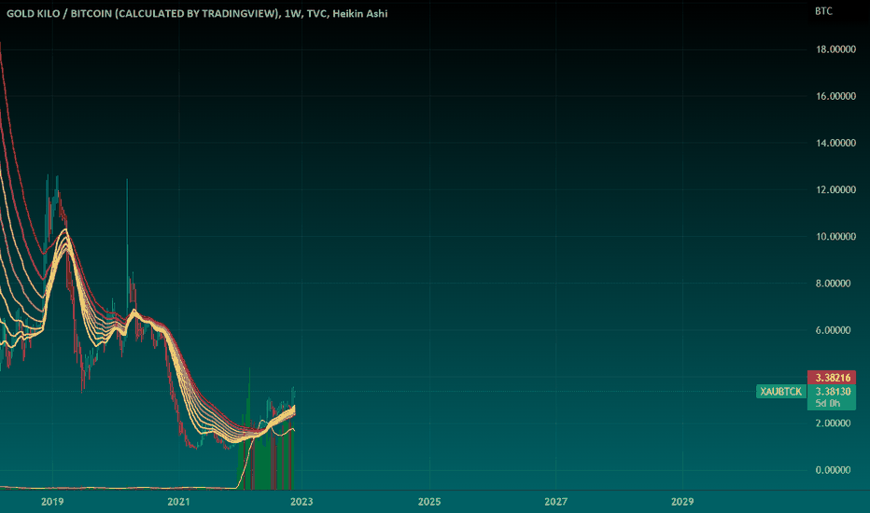Click the 2027 label on the time axis

[x=556, y=502]
